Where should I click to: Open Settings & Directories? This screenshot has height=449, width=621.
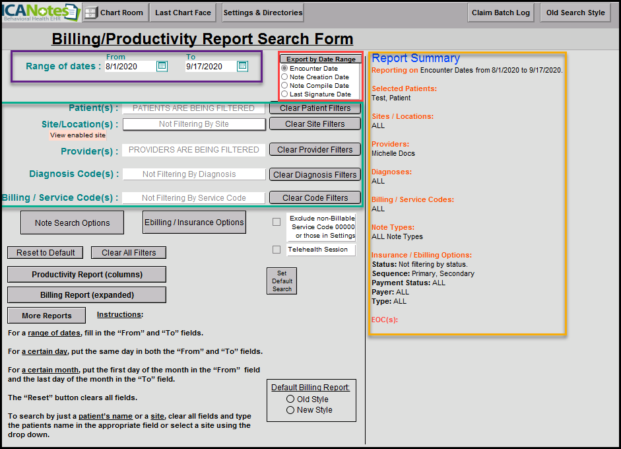pos(263,13)
